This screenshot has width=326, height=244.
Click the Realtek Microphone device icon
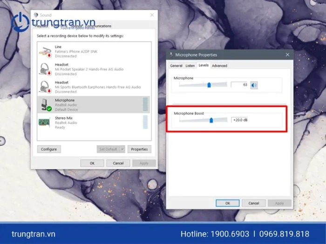[45, 105]
